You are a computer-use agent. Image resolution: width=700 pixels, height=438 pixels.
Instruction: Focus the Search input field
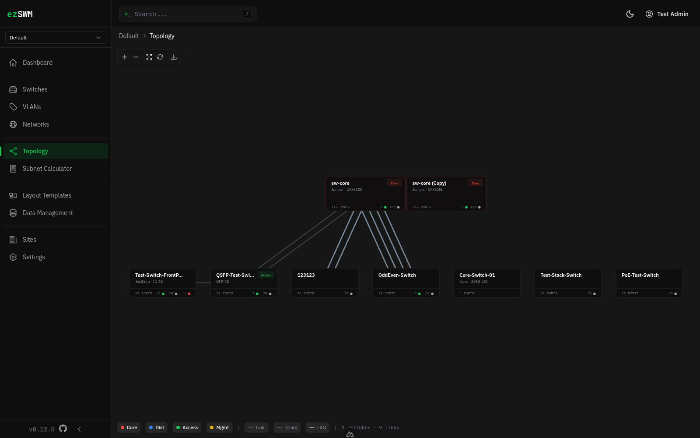[188, 14]
